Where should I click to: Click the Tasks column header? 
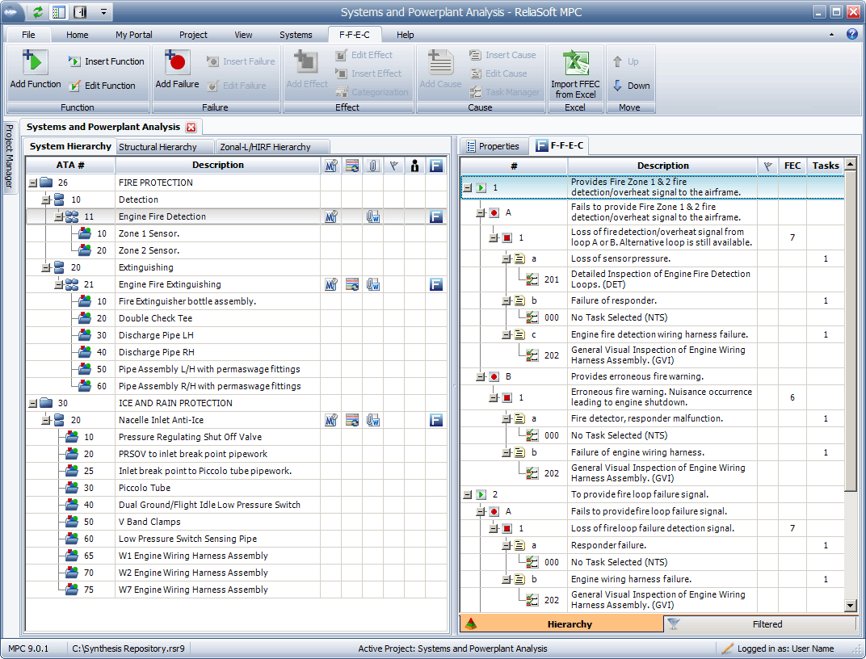(825, 166)
